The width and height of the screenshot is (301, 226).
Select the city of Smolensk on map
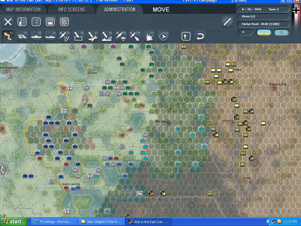pos(275,88)
